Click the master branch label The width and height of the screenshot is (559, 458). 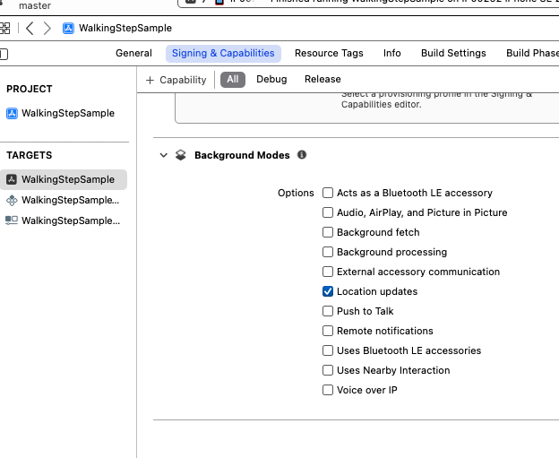35,5
